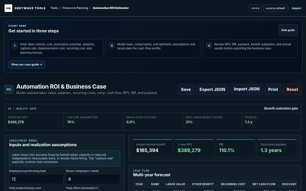Click the Local by default badge
Viewport: 306px width, 191px height.
(275, 8)
